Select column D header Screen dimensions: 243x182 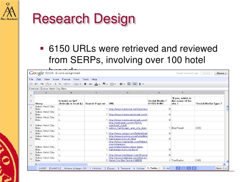click(128, 93)
